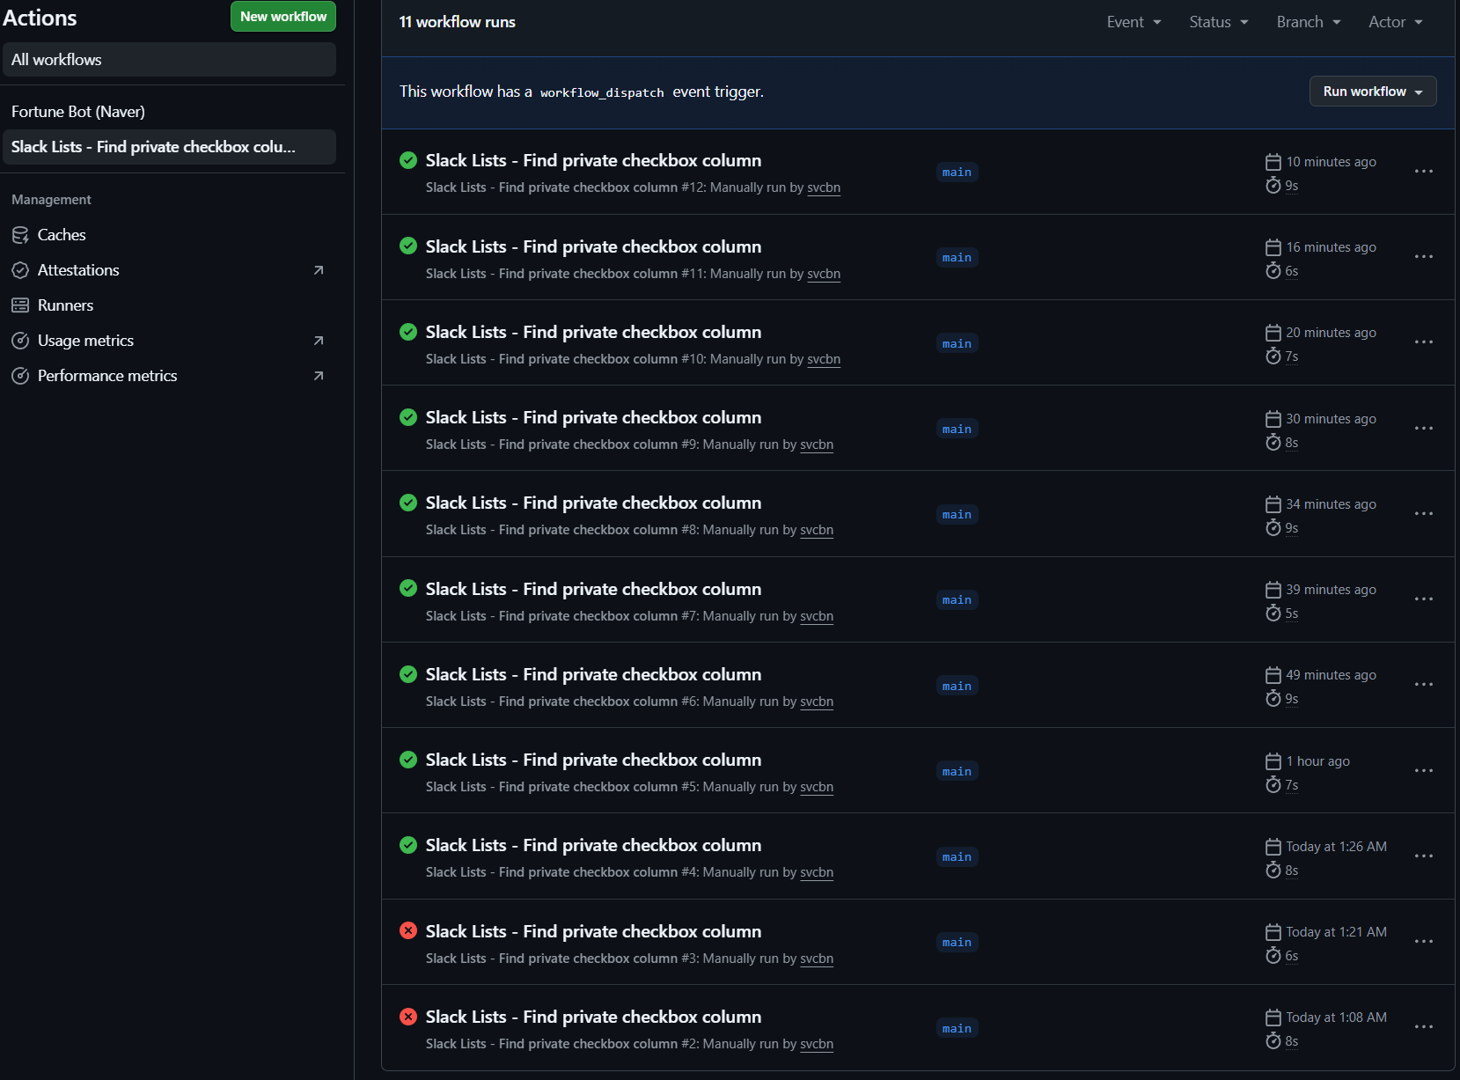Click main branch label on run #7
This screenshot has width=1460, height=1080.
[x=957, y=600]
